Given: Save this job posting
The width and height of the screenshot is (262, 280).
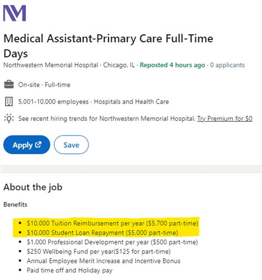Looking at the screenshot, I should tap(71, 145).
